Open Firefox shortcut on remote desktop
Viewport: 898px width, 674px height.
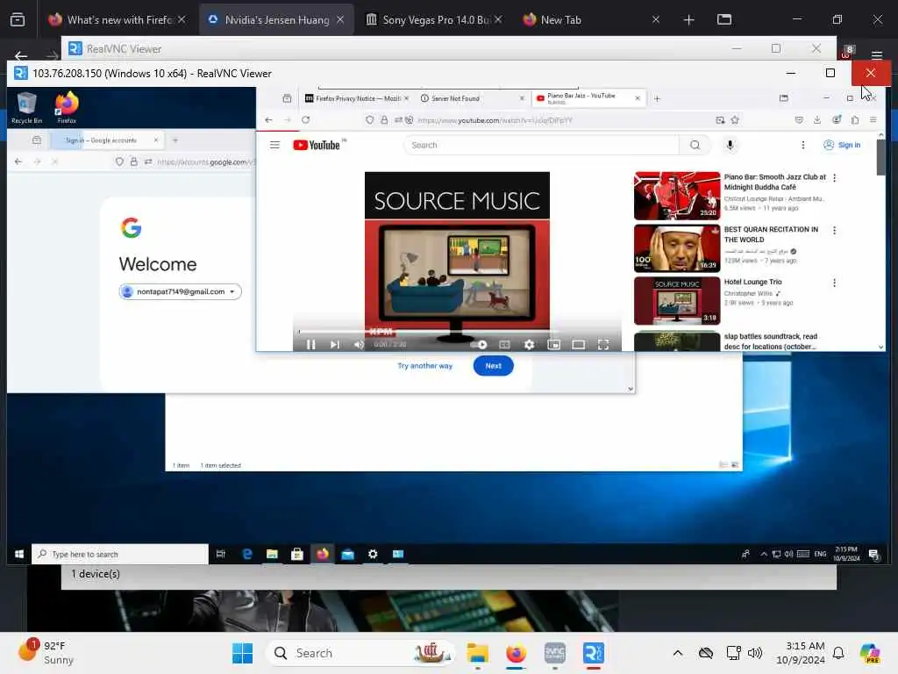click(67, 108)
